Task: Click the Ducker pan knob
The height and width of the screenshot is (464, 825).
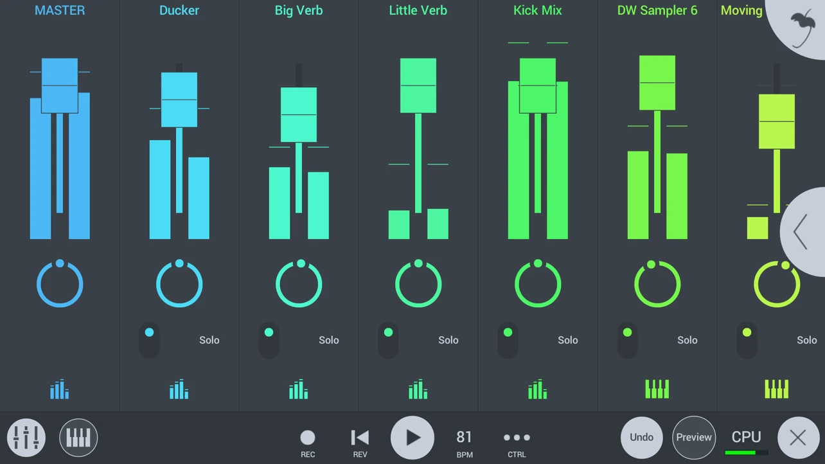Action: point(179,283)
